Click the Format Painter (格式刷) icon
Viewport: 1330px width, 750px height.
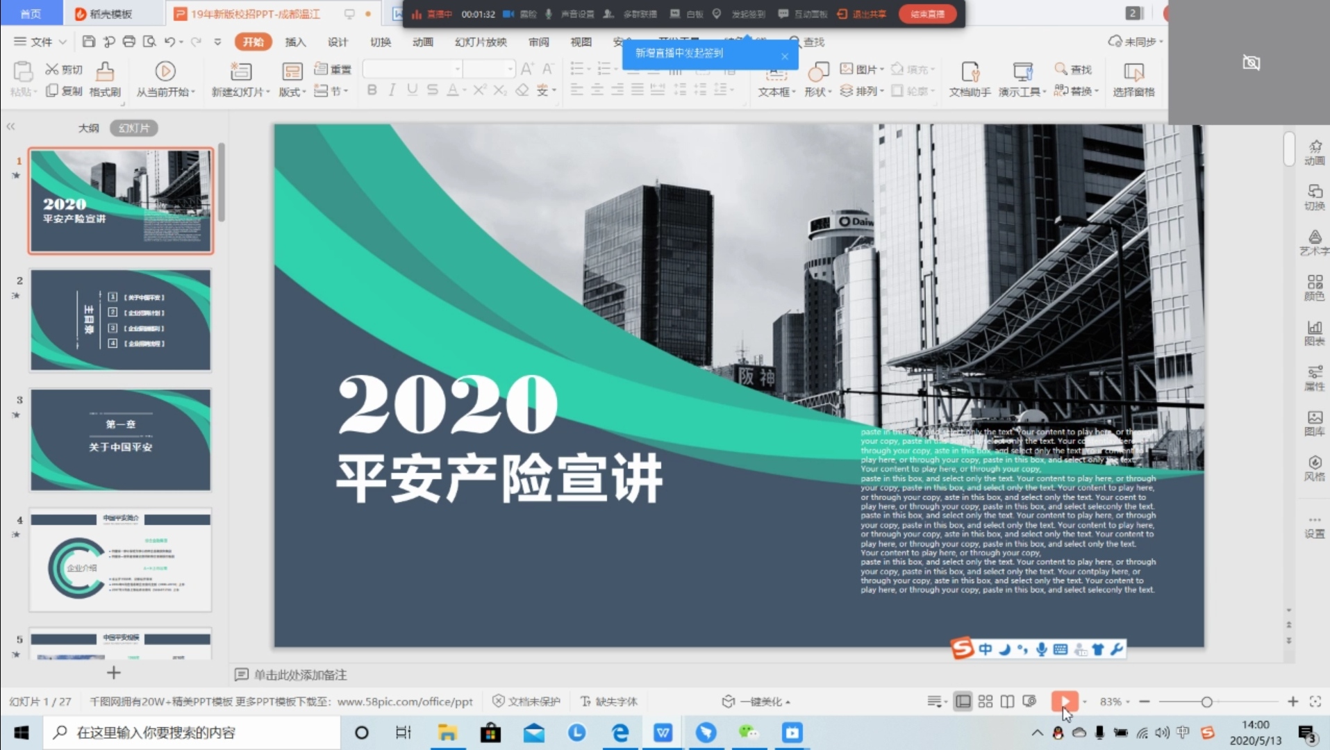pyautogui.click(x=105, y=72)
